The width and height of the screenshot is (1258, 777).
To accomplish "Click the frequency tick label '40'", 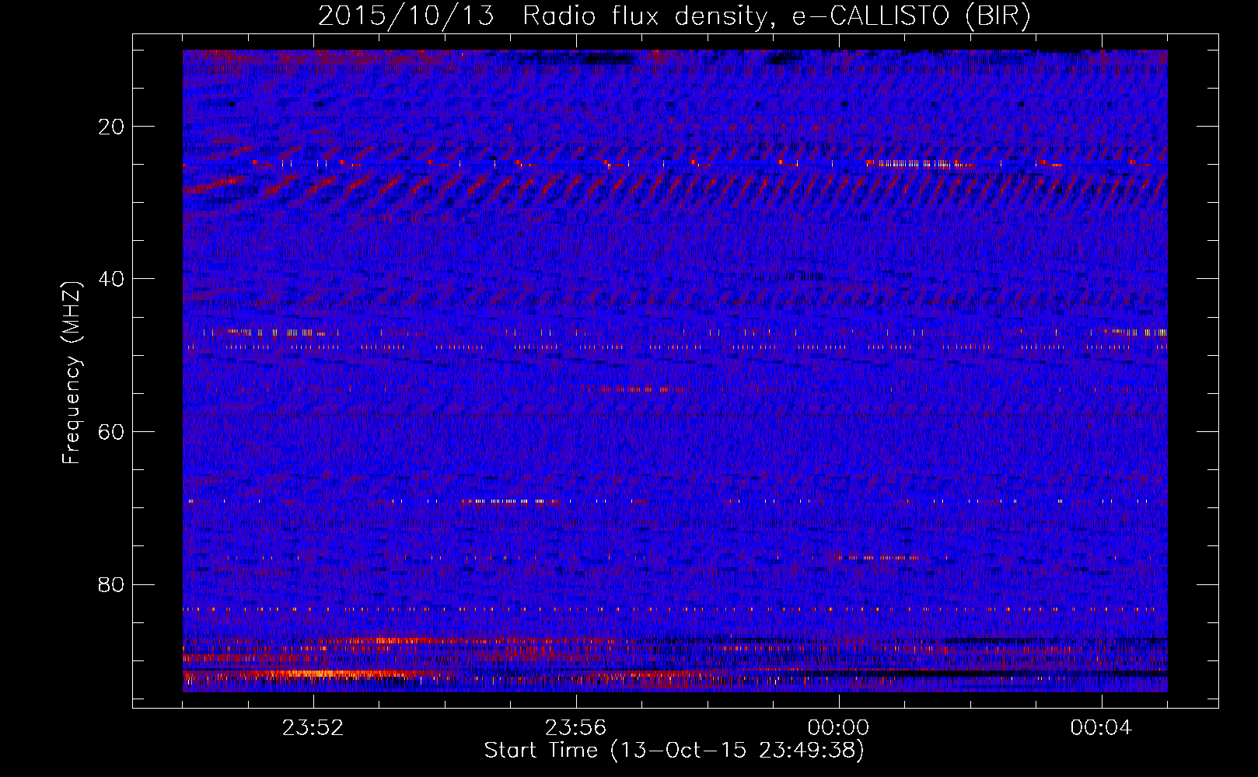I will coord(113,279).
